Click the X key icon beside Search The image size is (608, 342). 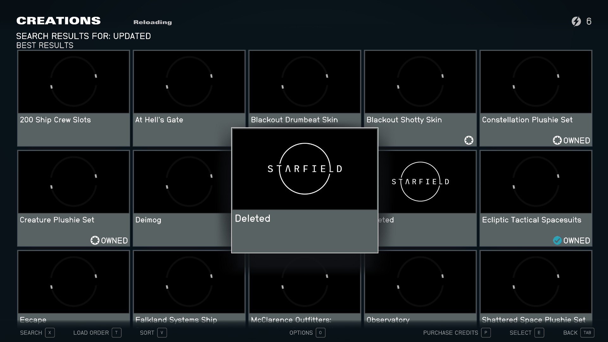(x=50, y=332)
